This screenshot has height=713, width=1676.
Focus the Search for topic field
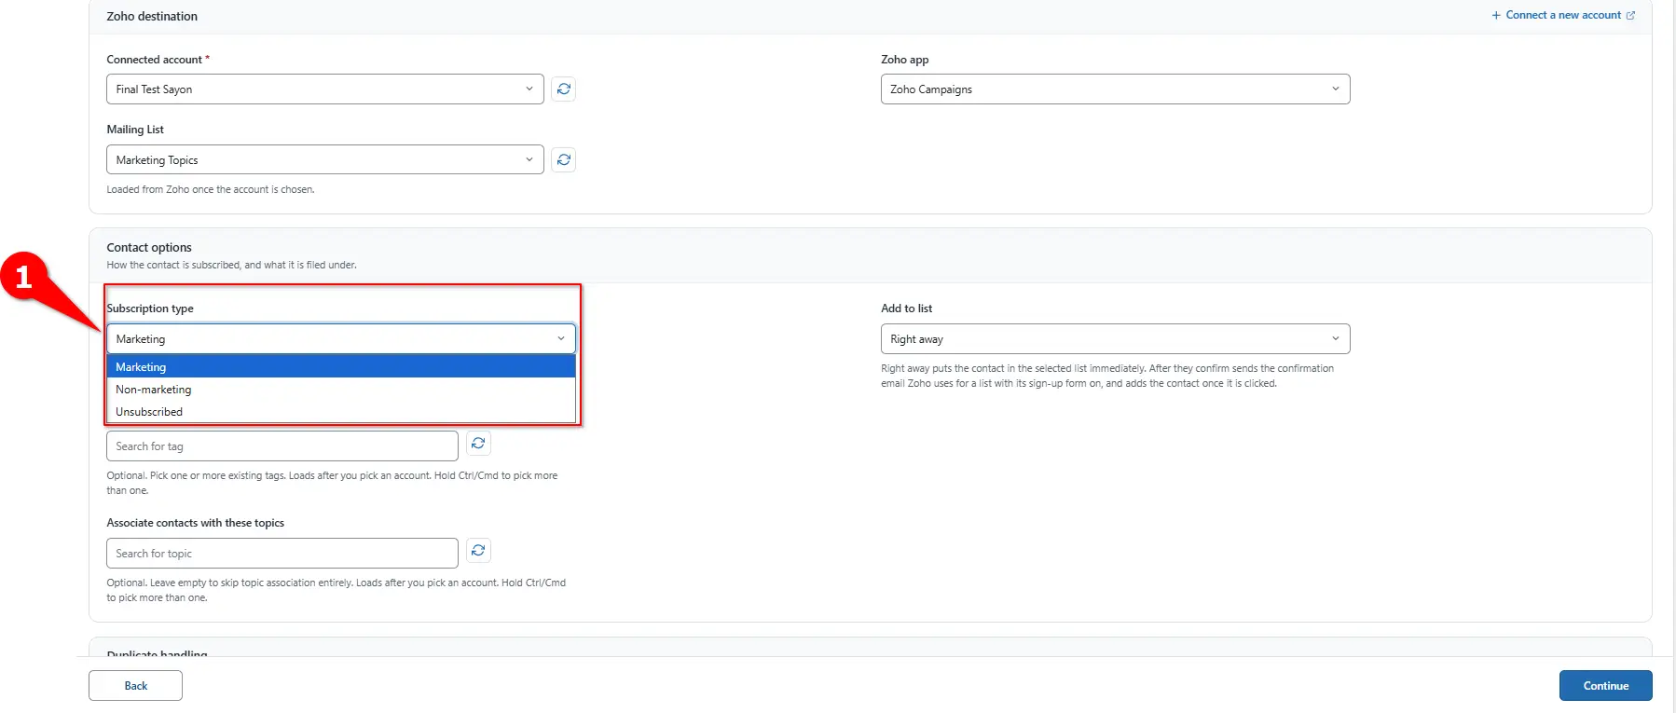282,554
